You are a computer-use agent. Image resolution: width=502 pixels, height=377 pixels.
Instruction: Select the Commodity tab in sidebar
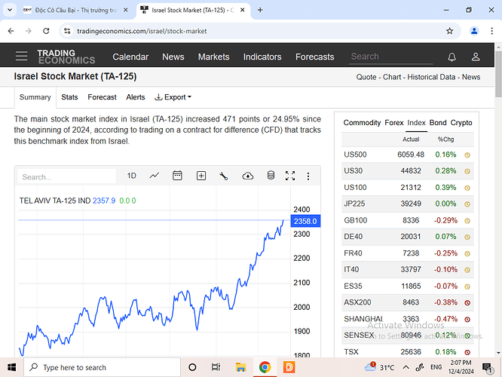(362, 123)
